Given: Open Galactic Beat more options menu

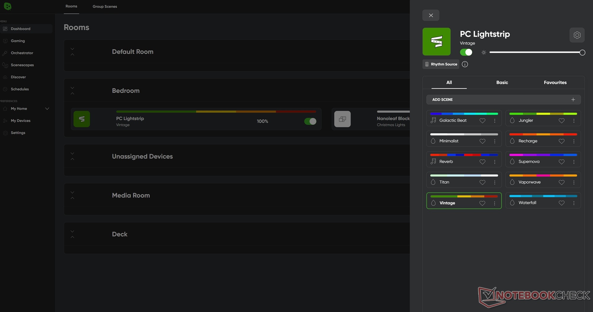Looking at the screenshot, I should pos(495,121).
